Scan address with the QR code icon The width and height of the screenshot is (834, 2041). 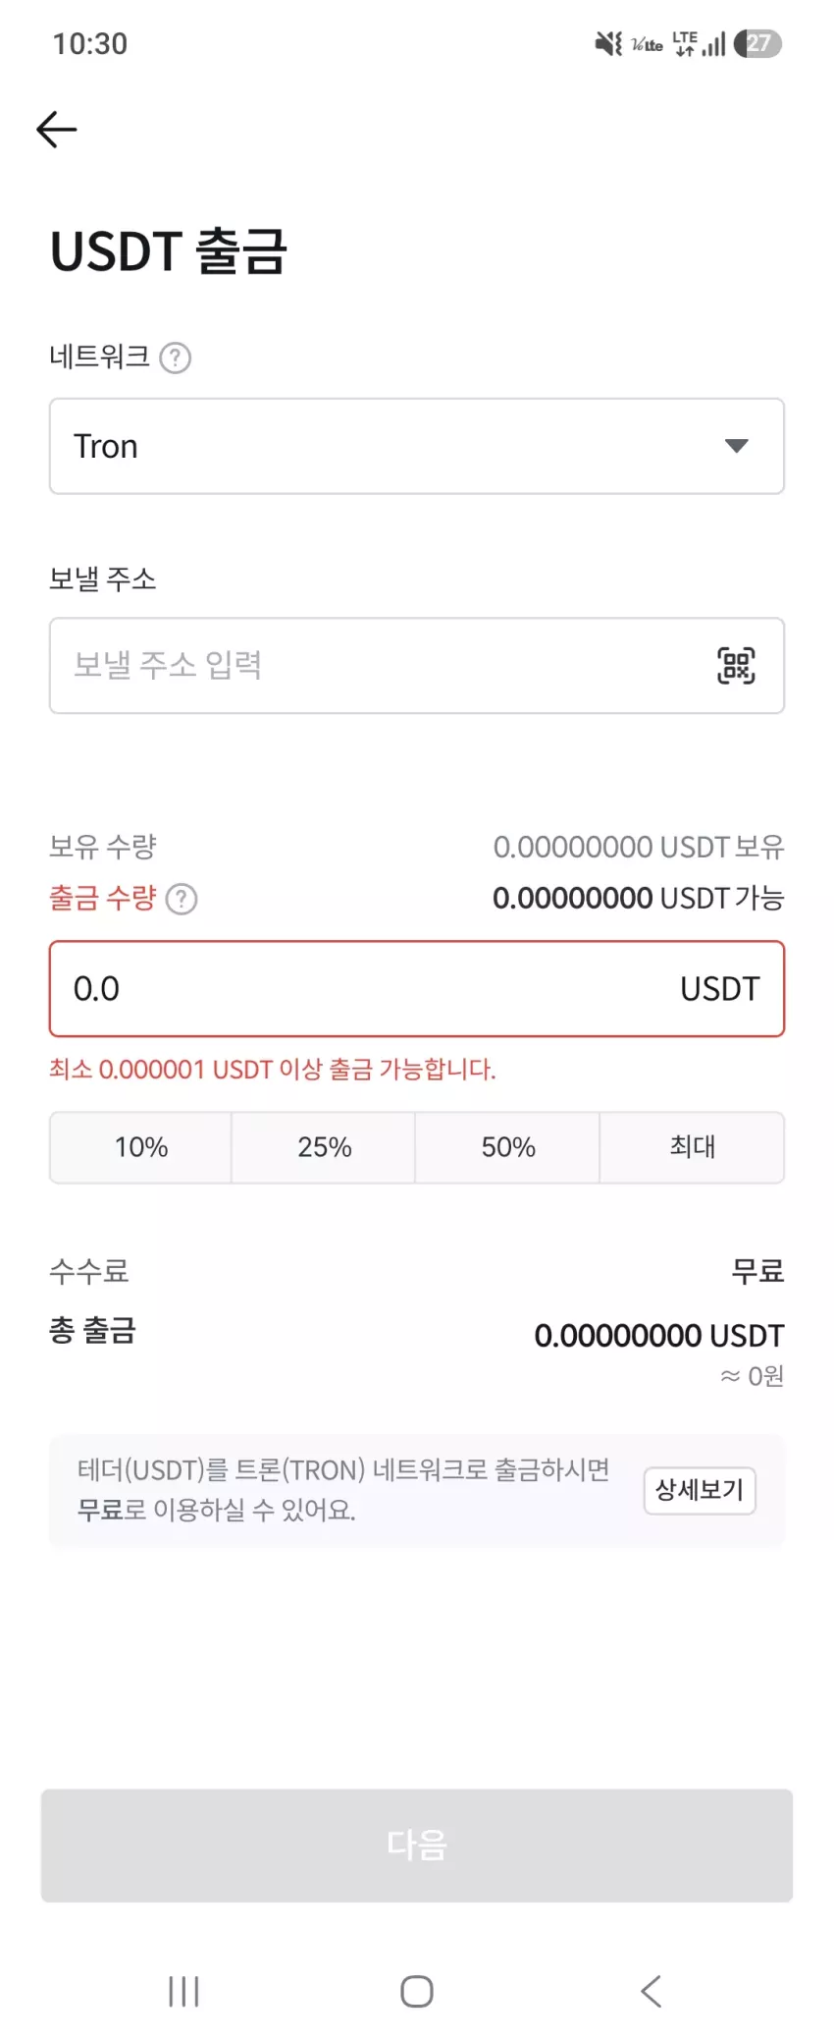click(736, 666)
